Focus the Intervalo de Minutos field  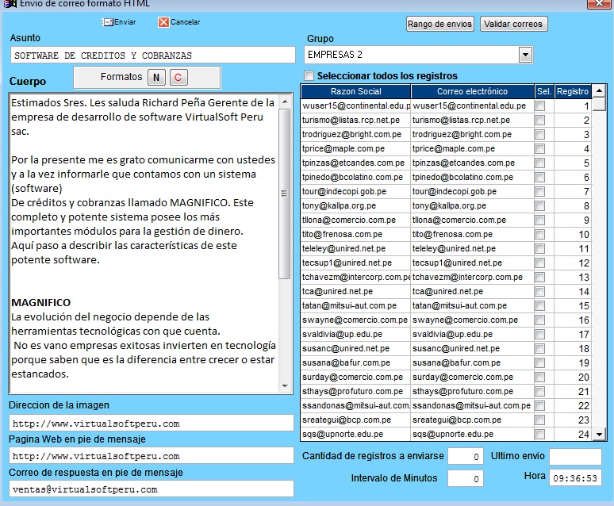click(x=465, y=478)
